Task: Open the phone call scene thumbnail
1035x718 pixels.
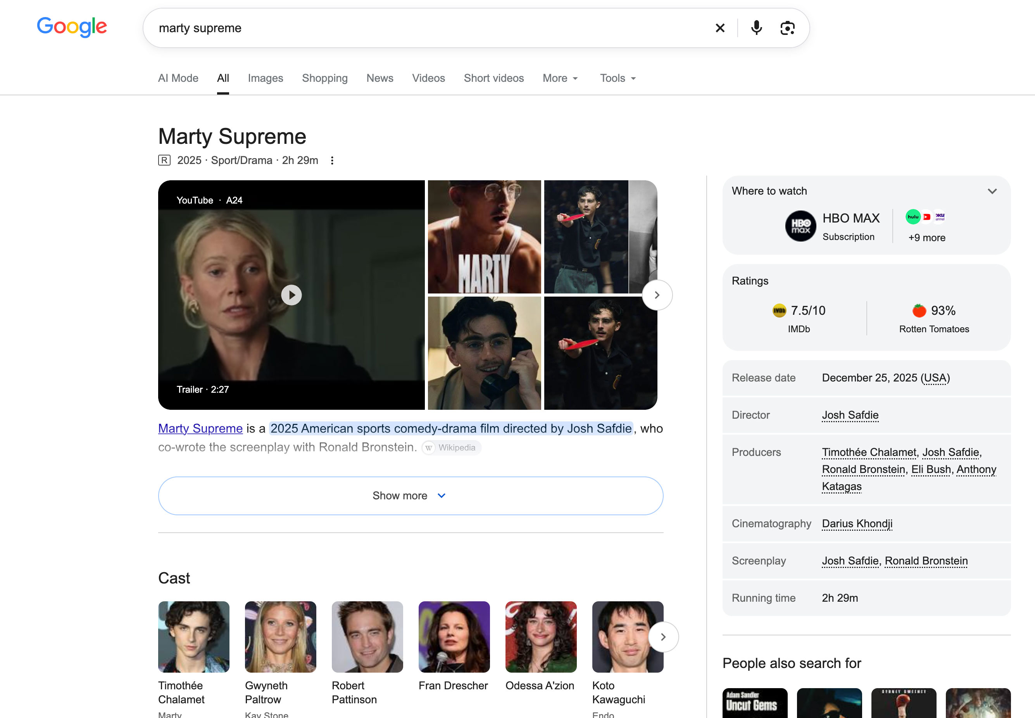Action: [x=484, y=353]
